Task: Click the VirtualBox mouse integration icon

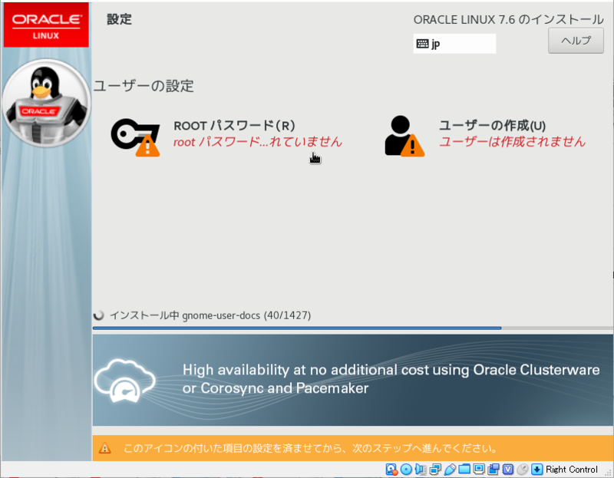Action: click(523, 469)
